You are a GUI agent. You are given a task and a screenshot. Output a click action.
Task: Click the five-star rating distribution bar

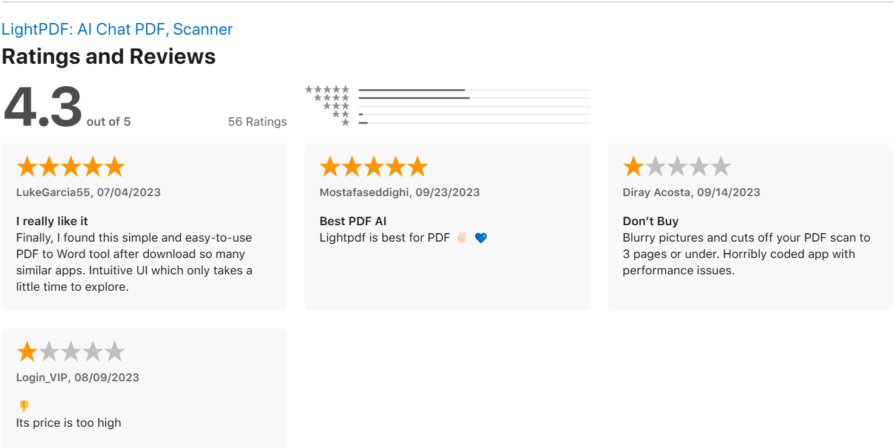(x=413, y=90)
